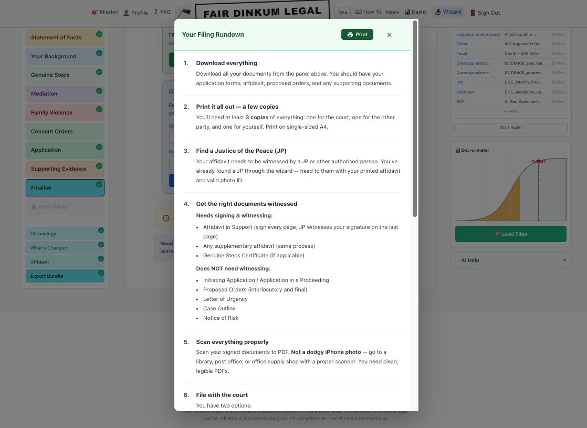This screenshot has height=428, width=587.
Task: Open Dashy via its bar chart icon
Action: (x=407, y=12)
